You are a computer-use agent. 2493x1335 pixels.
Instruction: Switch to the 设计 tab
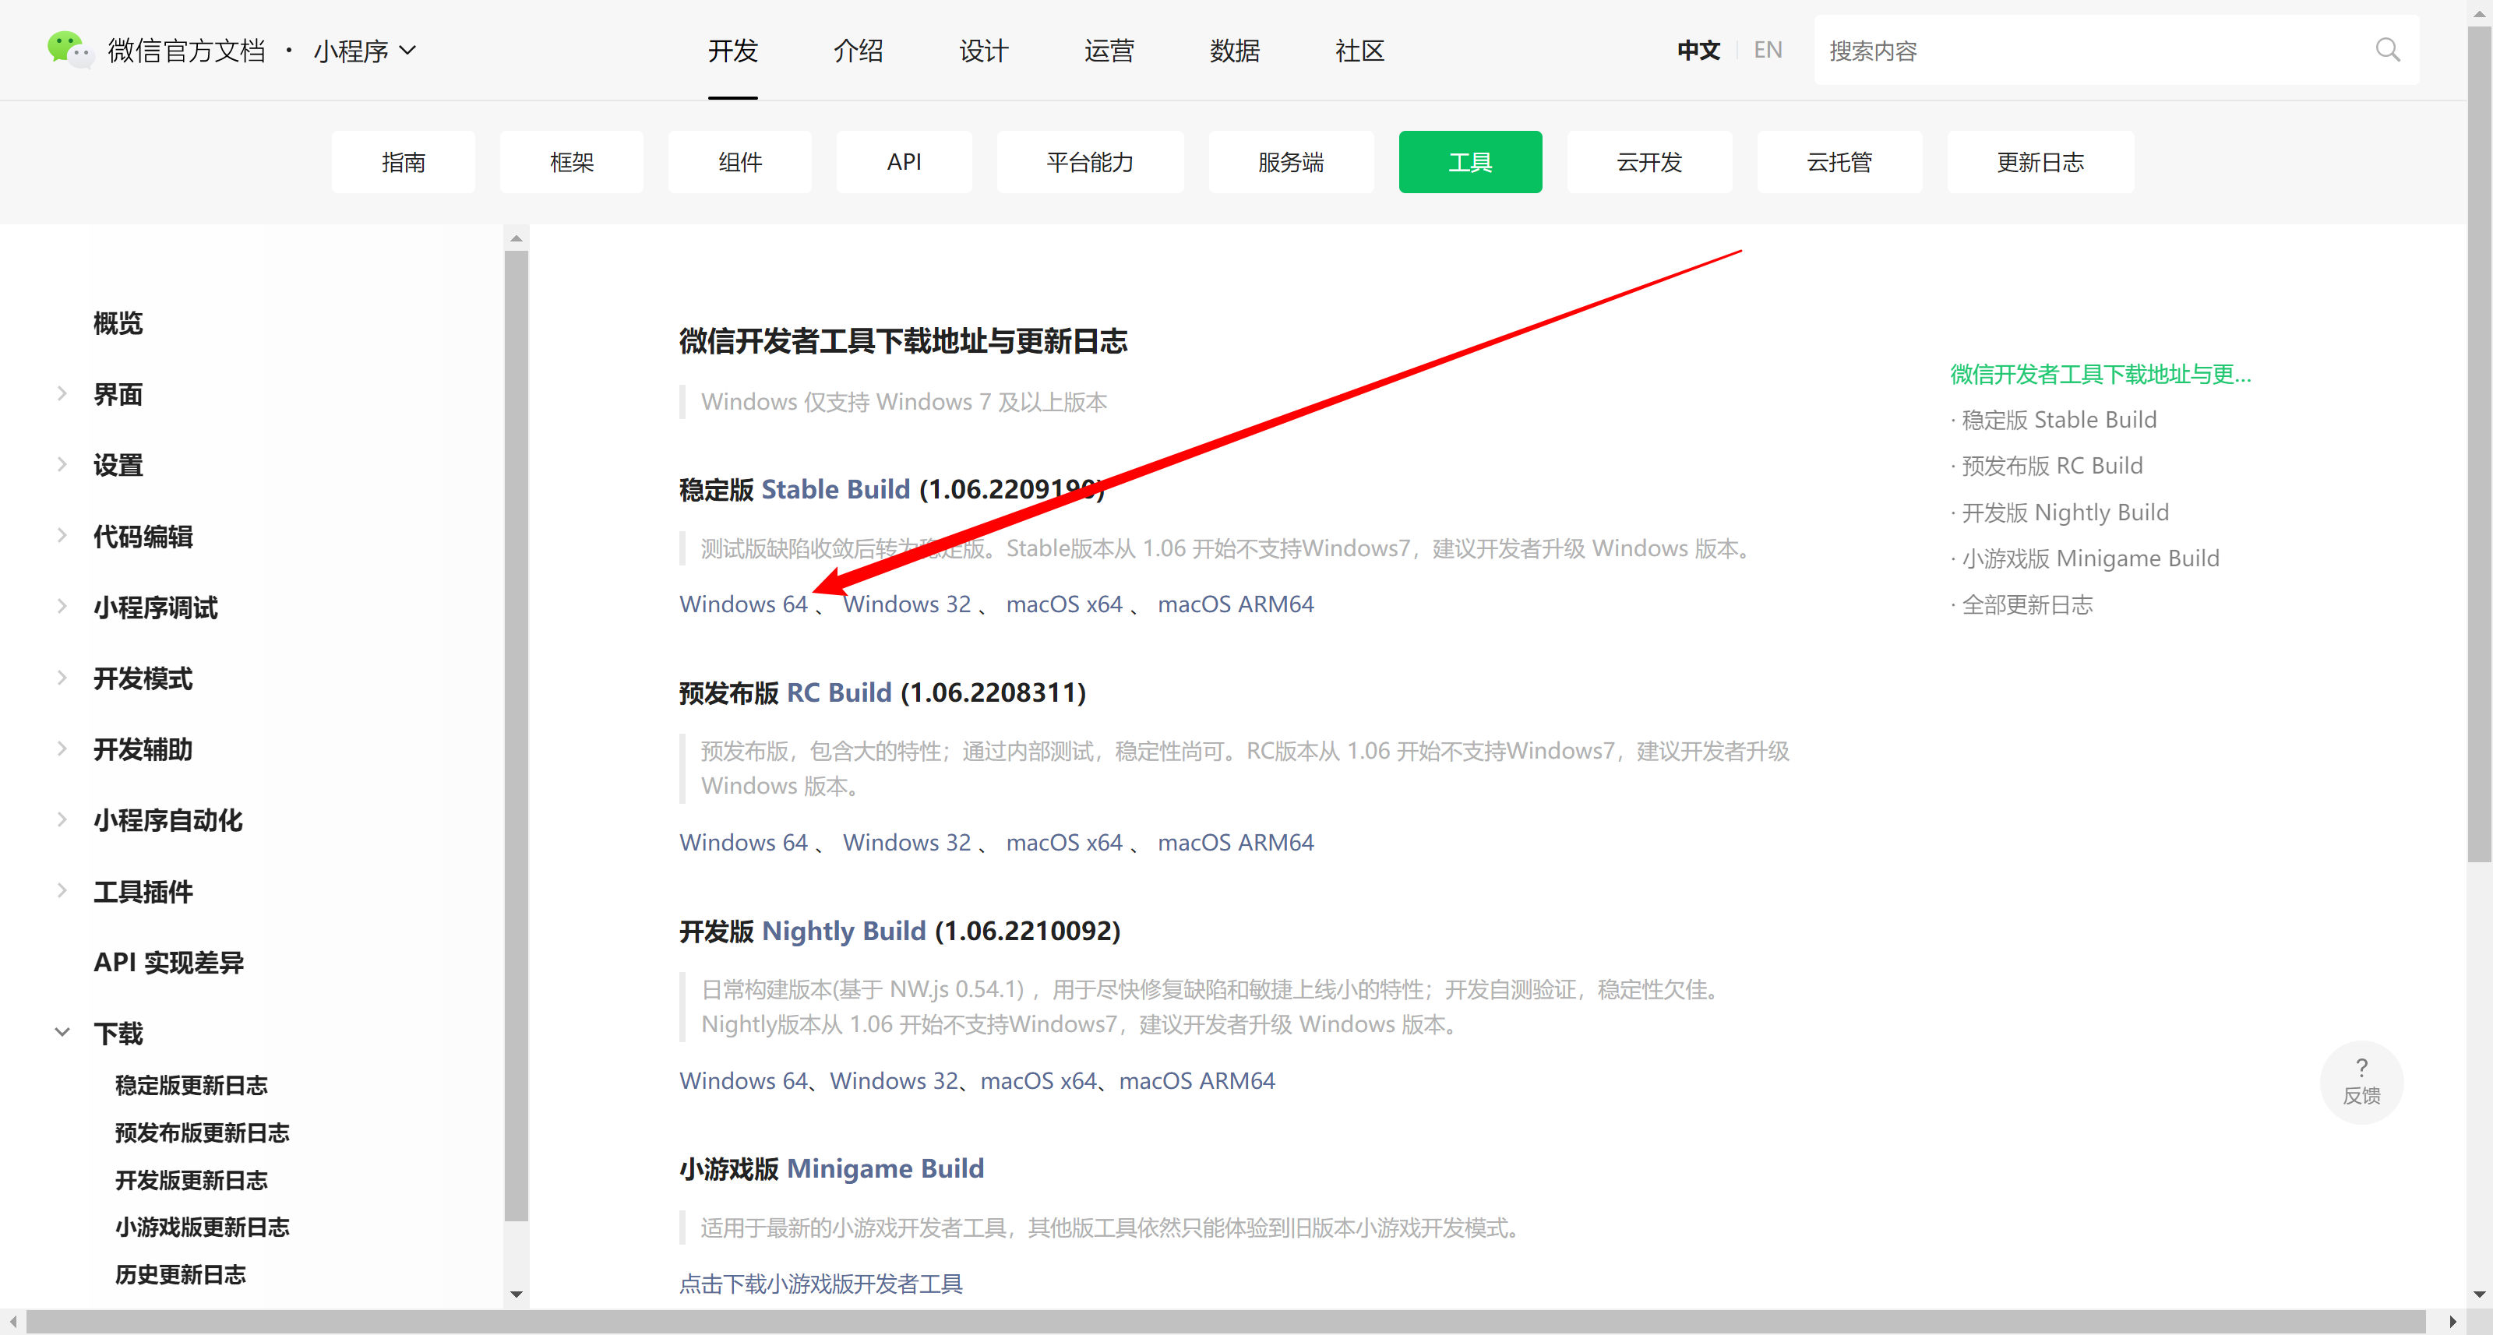[983, 51]
